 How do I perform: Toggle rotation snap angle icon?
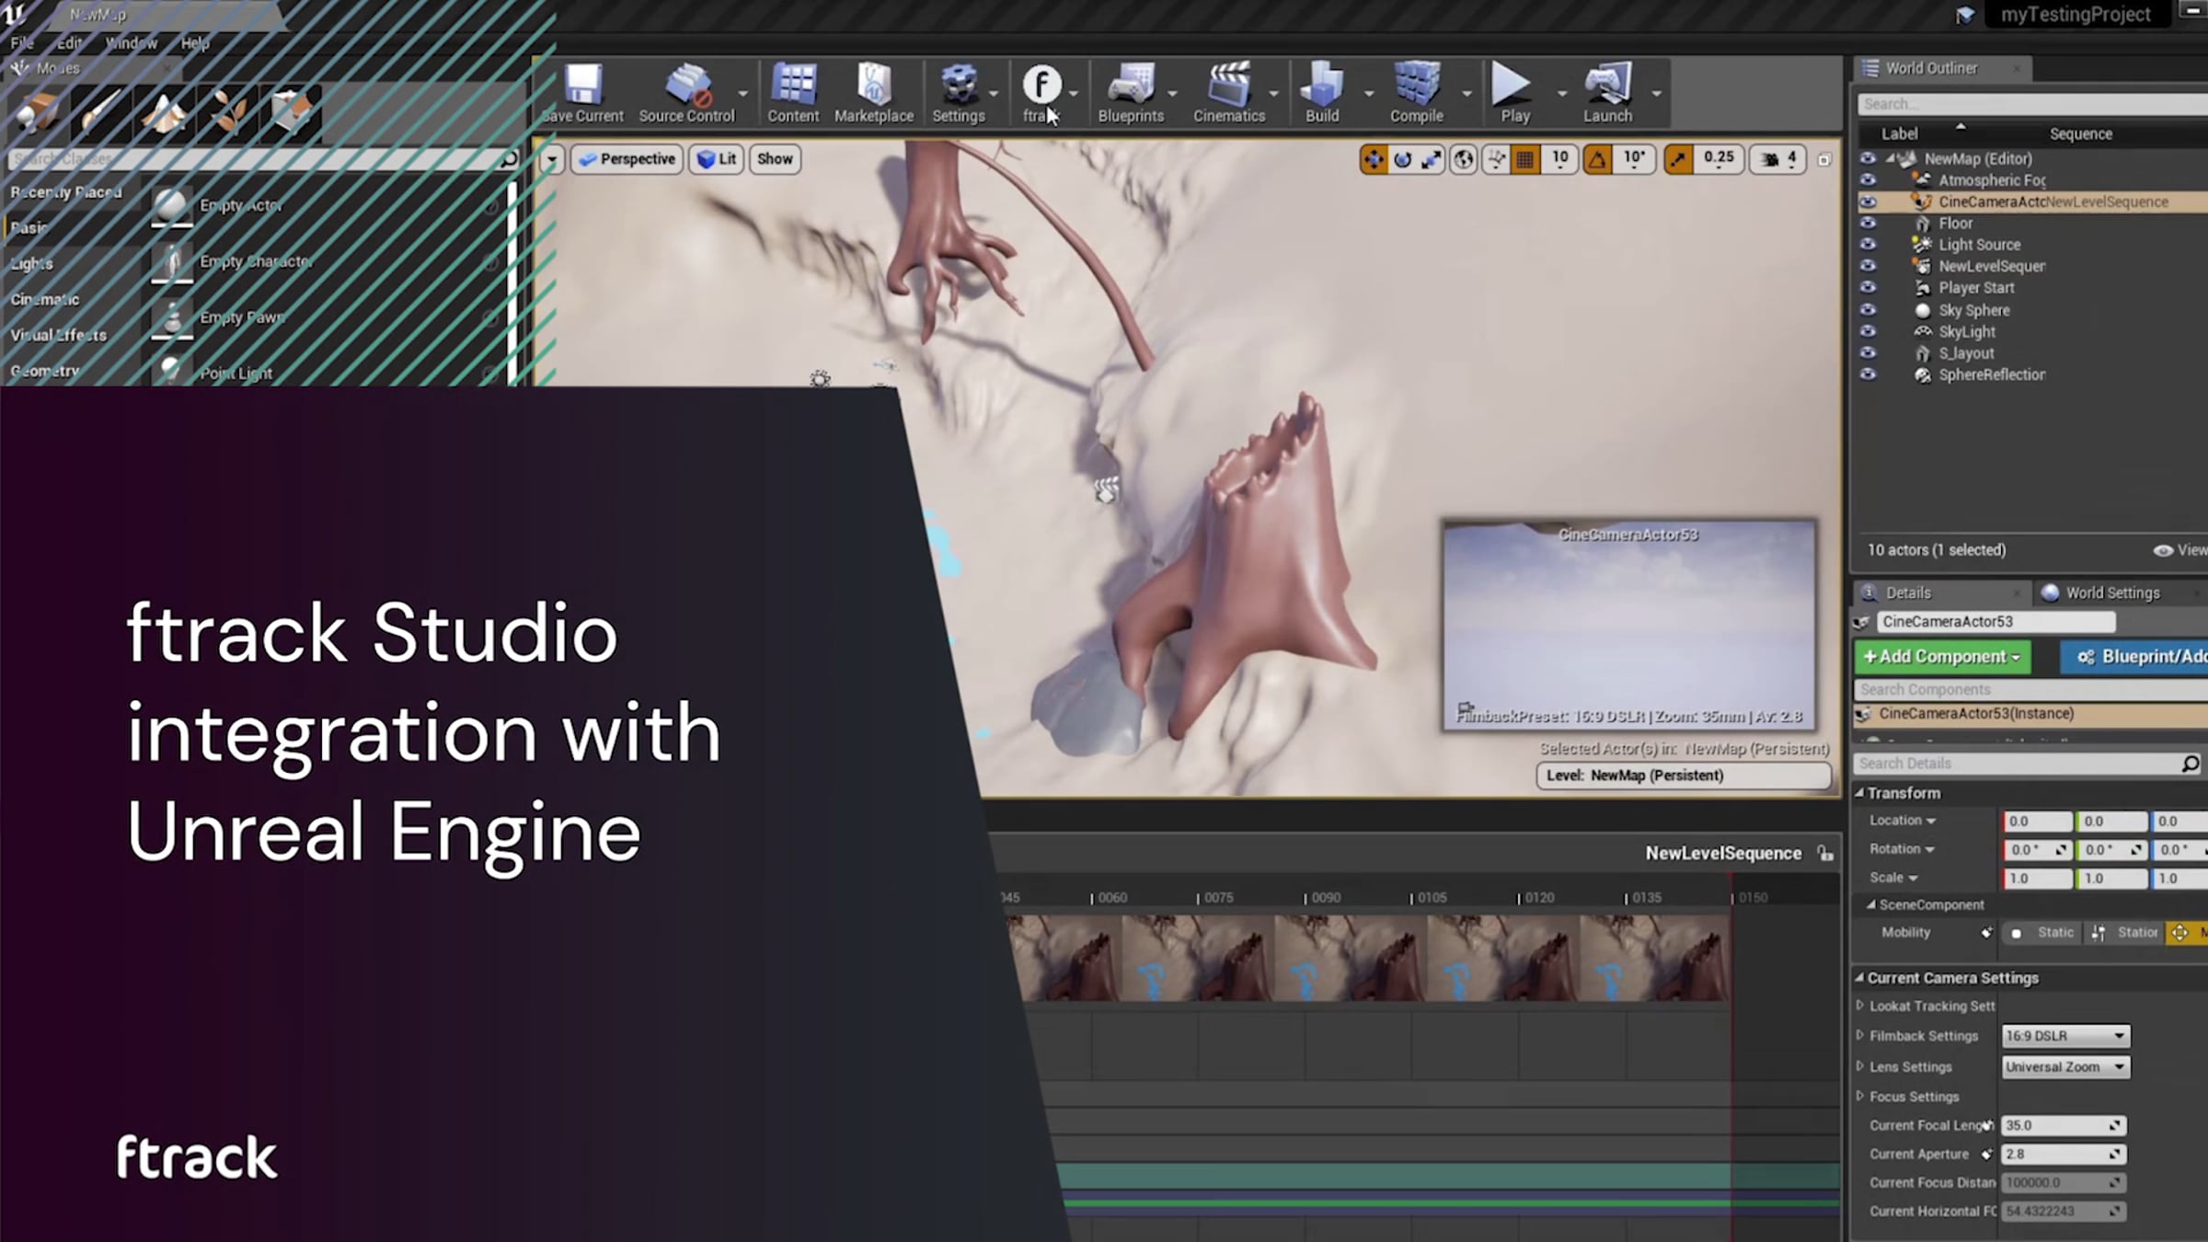(1597, 159)
